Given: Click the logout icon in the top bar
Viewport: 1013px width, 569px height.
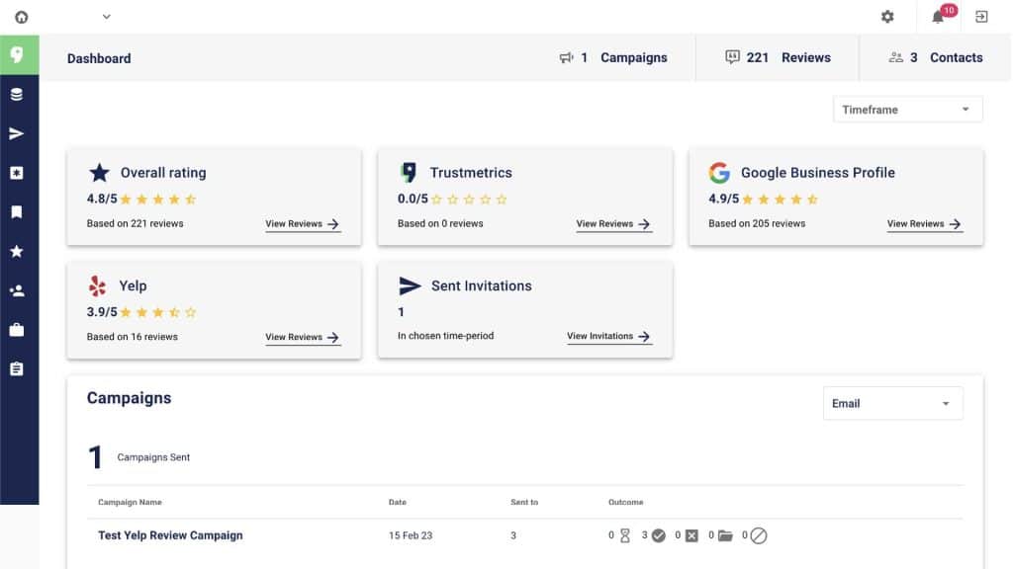Looking at the screenshot, I should point(981,17).
